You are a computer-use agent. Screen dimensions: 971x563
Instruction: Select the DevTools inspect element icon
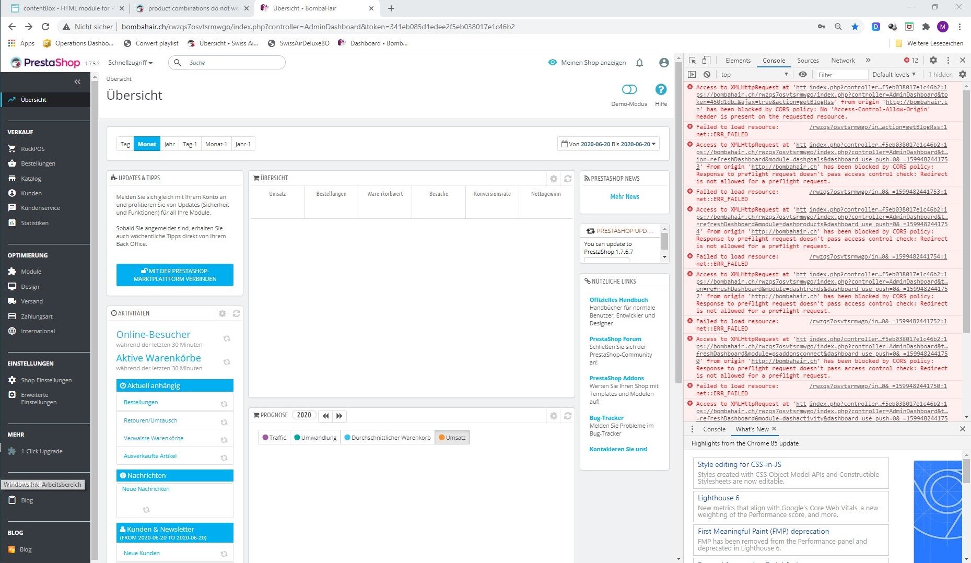pos(692,61)
